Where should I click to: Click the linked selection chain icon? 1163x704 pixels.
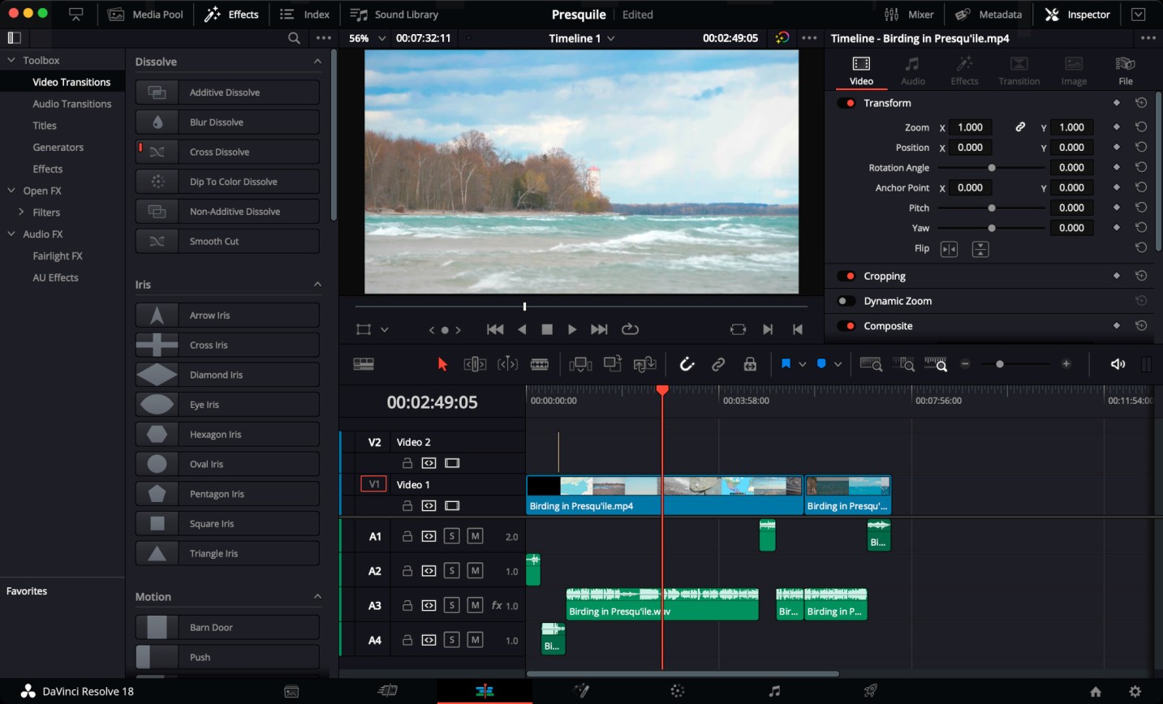(718, 364)
